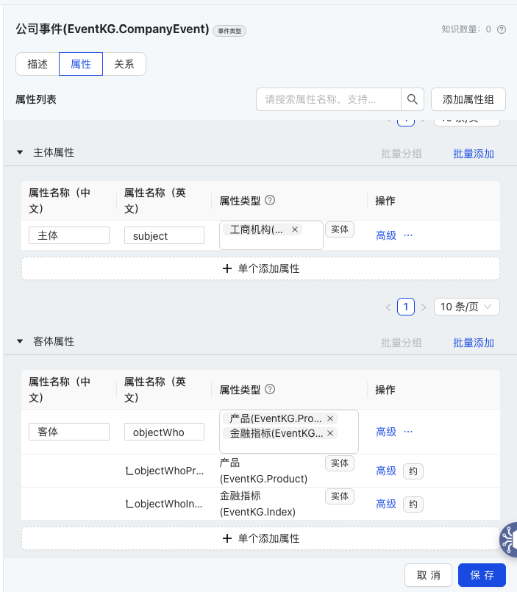Focus the attribute name search field
The width and height of the screenshot is (517, 592).
(328, 99)
